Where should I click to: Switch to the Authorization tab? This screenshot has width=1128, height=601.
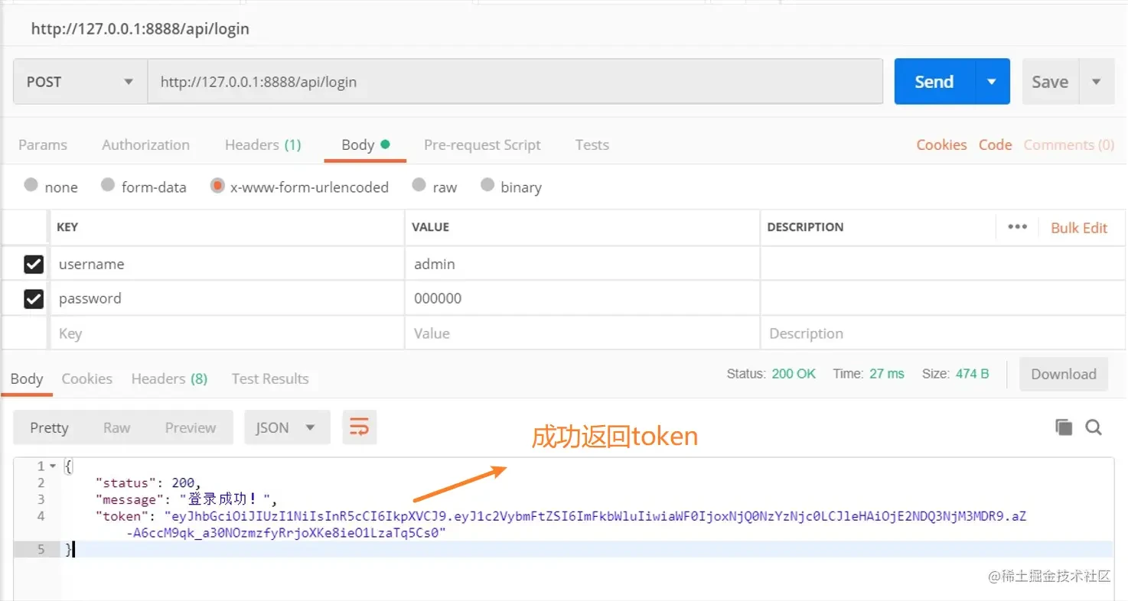[x=145, y=145]
